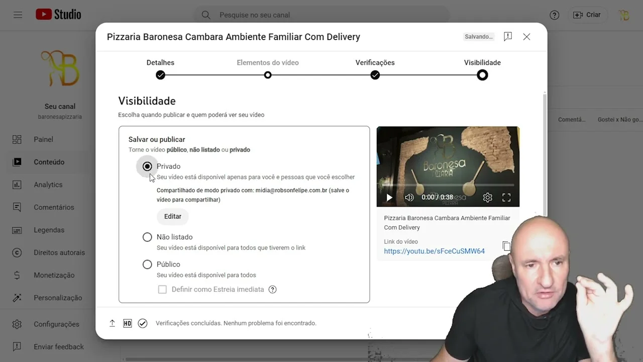Click the Comentá... column header
Screen dimensions: 643x362
[572, 120]
